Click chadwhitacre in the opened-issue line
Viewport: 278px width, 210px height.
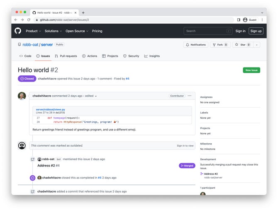[x=47, y=79]
